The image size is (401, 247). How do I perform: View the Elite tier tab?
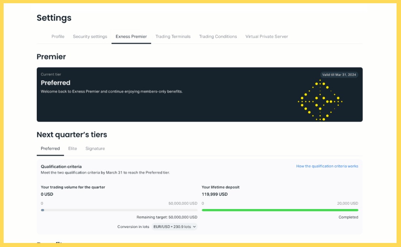tap(72, 149)
